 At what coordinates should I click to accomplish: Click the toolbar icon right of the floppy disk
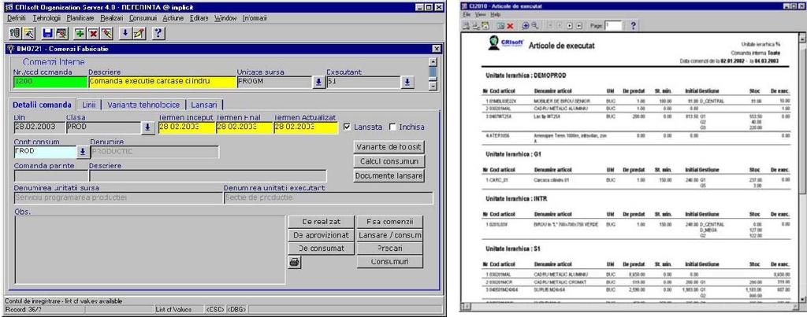pos(61,33)
